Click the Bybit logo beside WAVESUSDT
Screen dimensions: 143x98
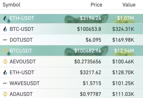(5, 83)
